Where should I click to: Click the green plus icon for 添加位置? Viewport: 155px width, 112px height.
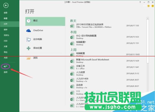click(29, 48)
